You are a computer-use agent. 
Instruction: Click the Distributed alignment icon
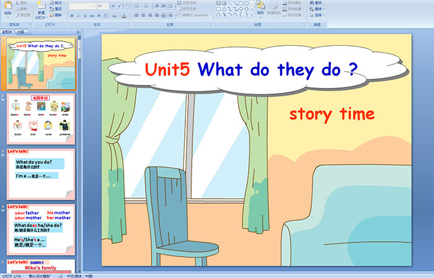[x=163, y=15]
